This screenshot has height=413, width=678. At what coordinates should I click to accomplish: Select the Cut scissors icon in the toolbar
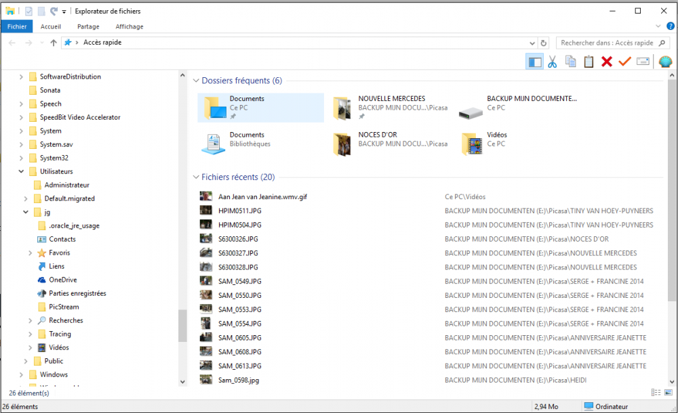tap(552, 61)
